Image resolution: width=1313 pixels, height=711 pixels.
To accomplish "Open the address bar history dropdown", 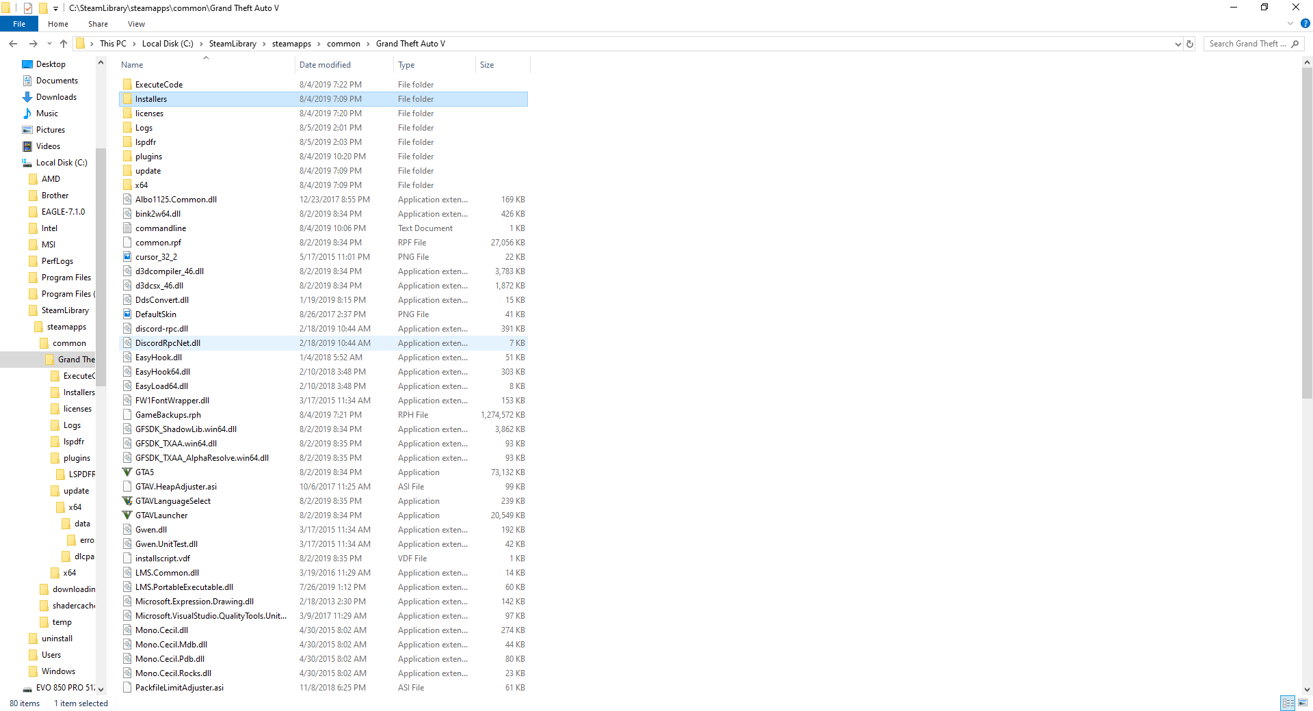I will [1178, 44].
